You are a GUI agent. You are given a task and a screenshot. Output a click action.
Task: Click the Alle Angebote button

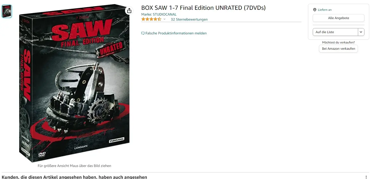pos(338,18)
